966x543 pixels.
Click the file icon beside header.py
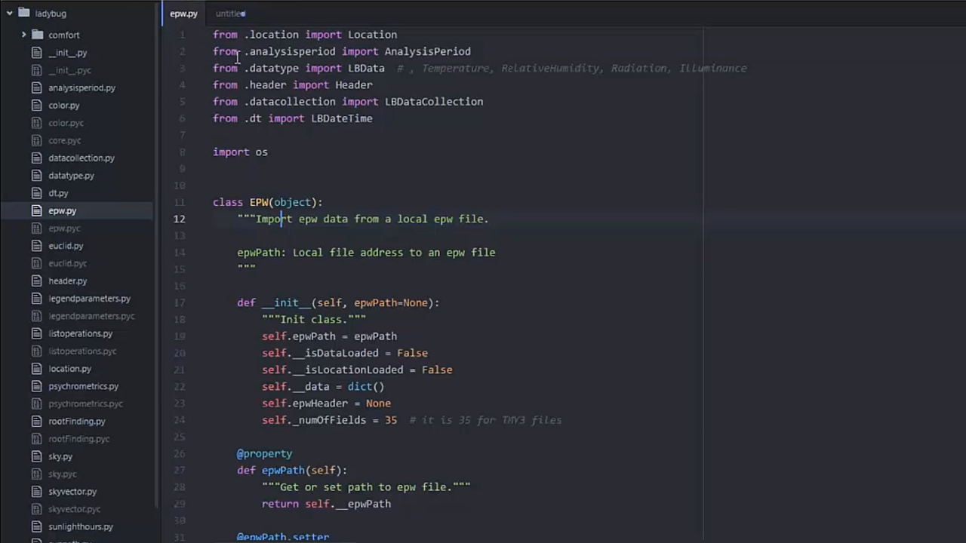tap(37, 281)
